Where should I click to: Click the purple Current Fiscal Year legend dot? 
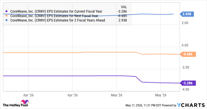coord(6,11)
